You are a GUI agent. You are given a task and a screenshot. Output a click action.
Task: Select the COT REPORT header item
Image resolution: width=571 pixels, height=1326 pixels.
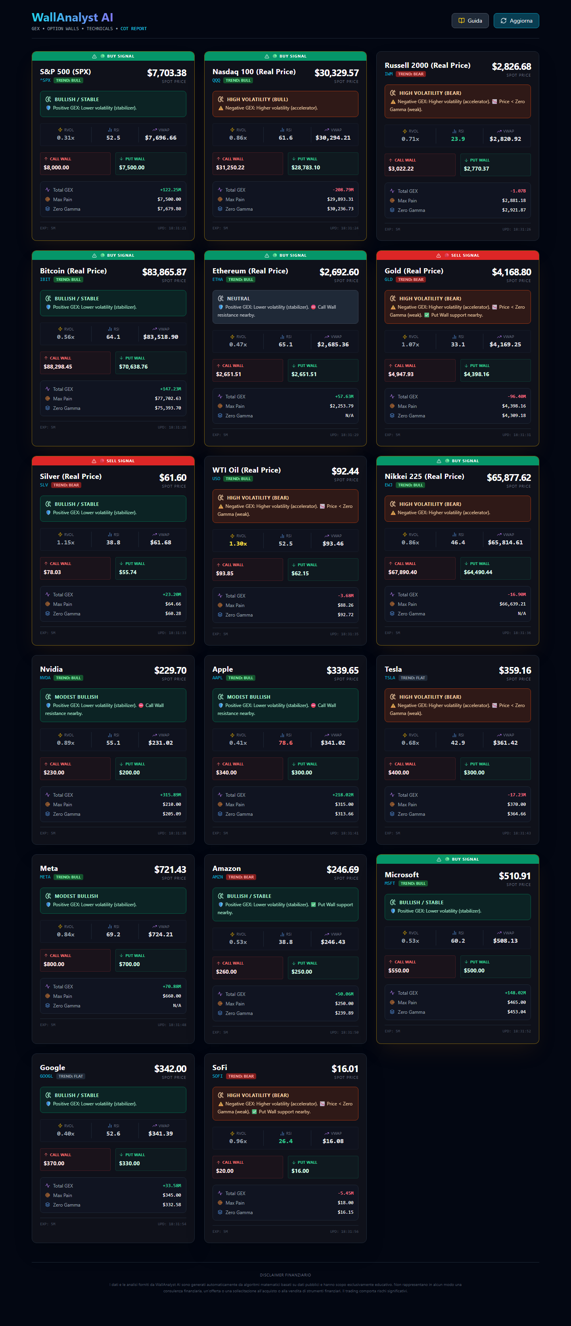(134, 29)
